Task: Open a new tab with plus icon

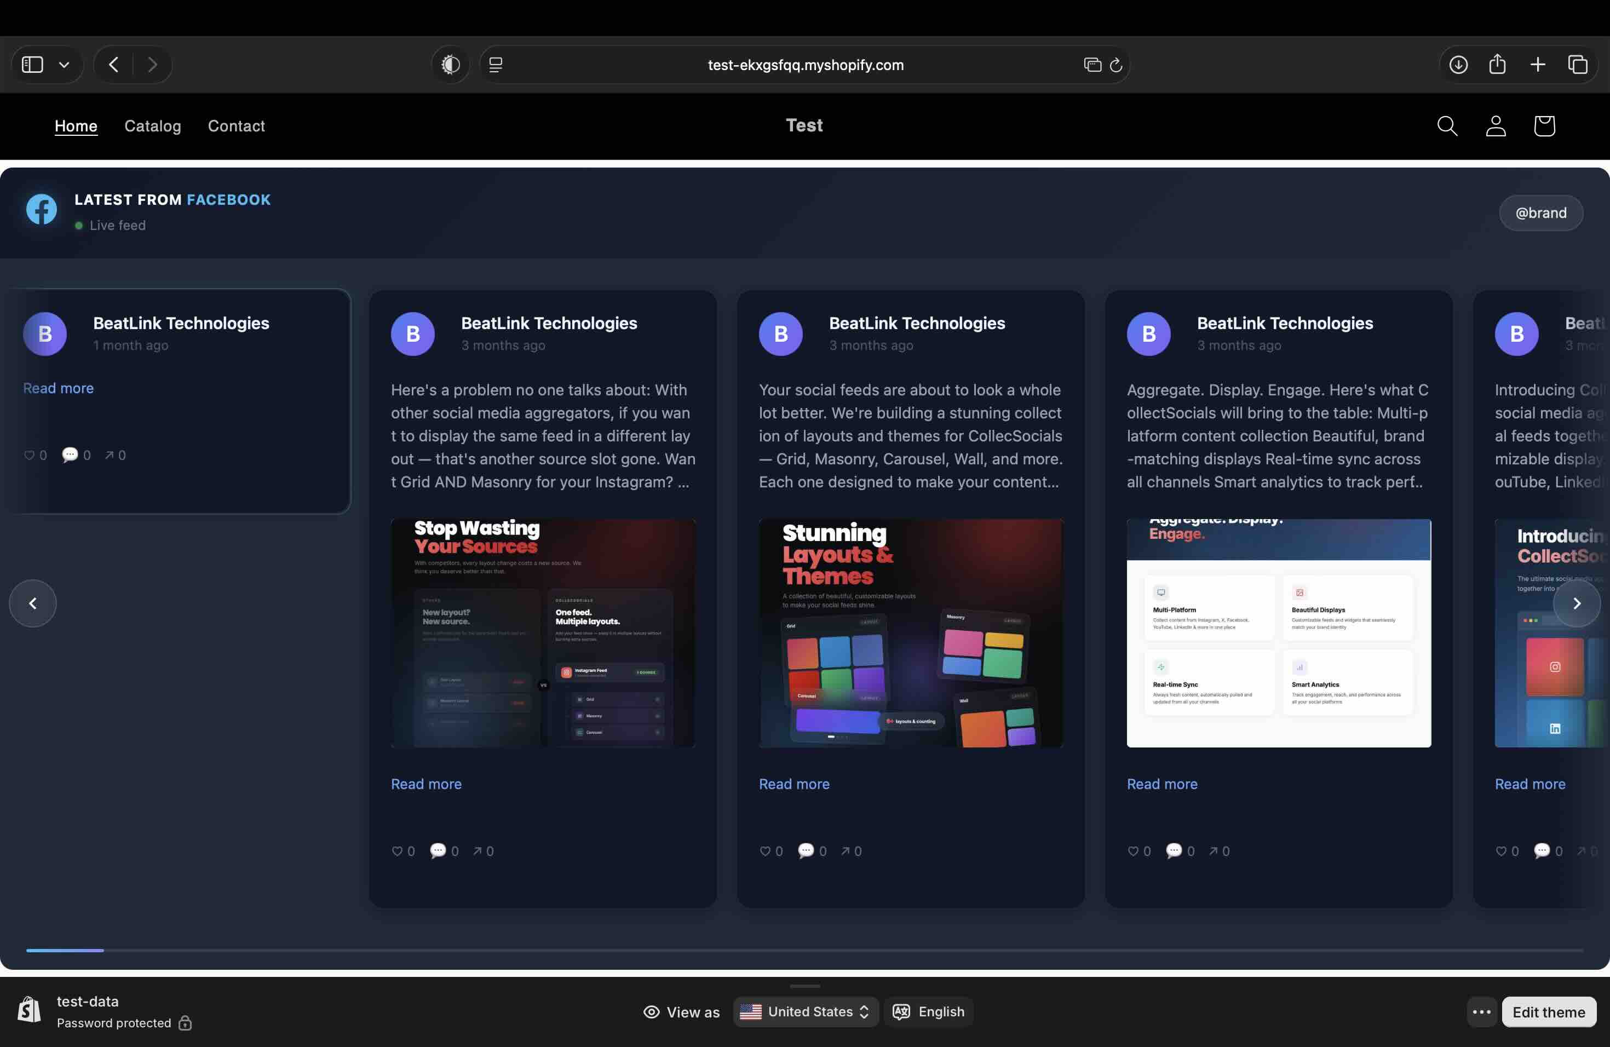Action: pyautogui.click(x=1538, y=65)
